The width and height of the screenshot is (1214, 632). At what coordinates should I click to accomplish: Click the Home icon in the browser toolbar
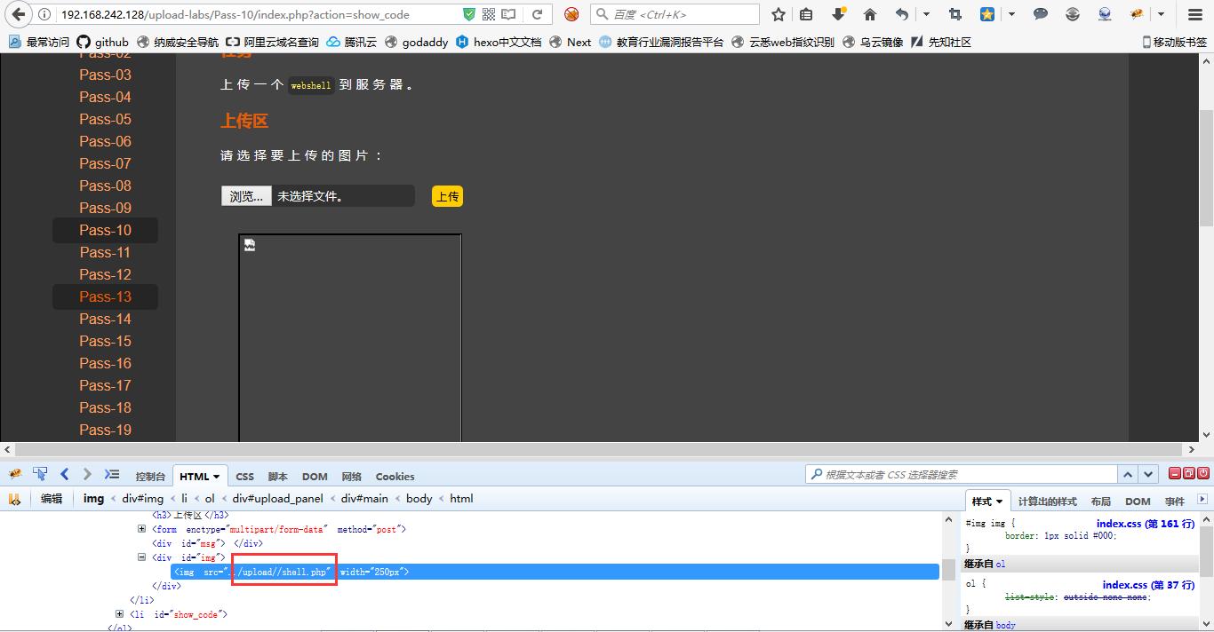[869, 14]
